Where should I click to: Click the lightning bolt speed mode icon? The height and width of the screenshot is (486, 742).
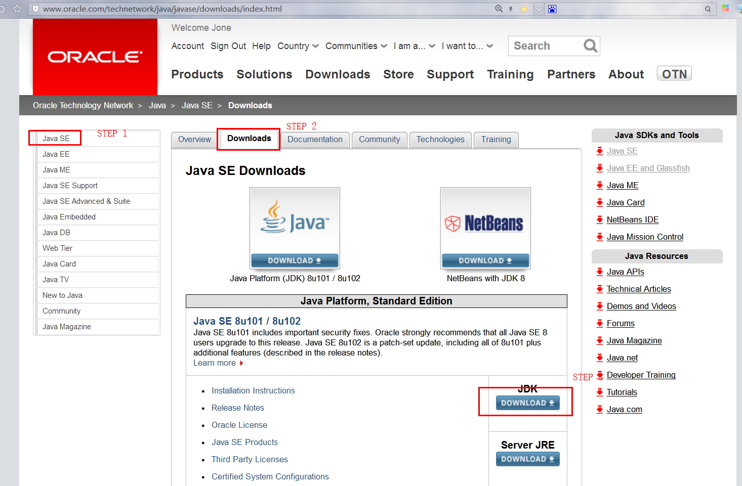[511, 9]
